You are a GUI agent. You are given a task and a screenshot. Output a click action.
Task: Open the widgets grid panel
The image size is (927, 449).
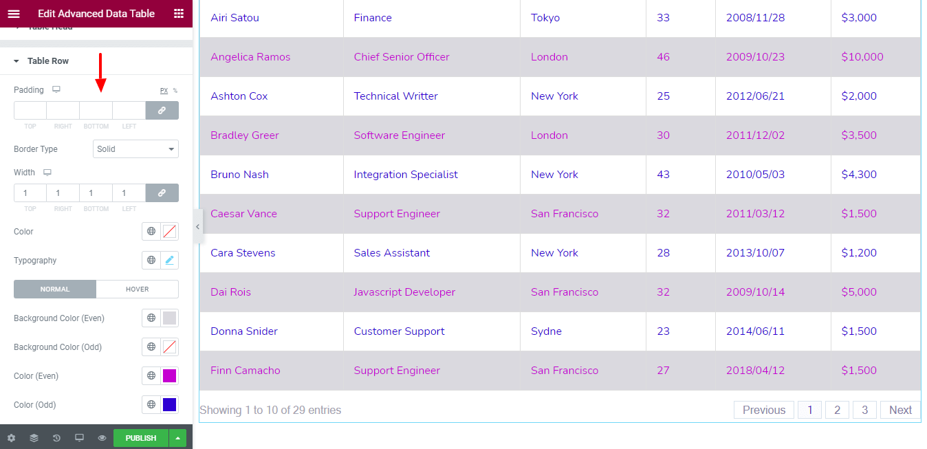[x=179, y=14]
